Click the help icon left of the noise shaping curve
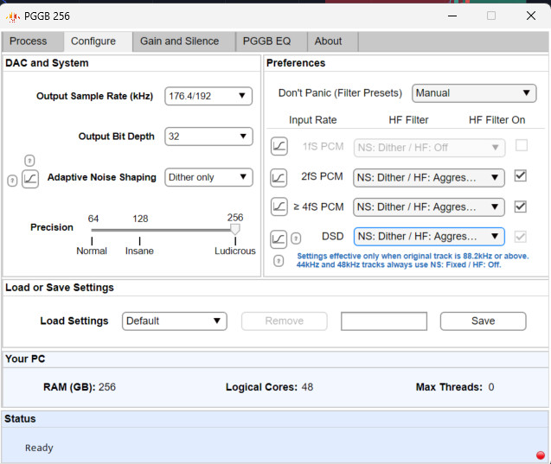 [x=12, y=180]
